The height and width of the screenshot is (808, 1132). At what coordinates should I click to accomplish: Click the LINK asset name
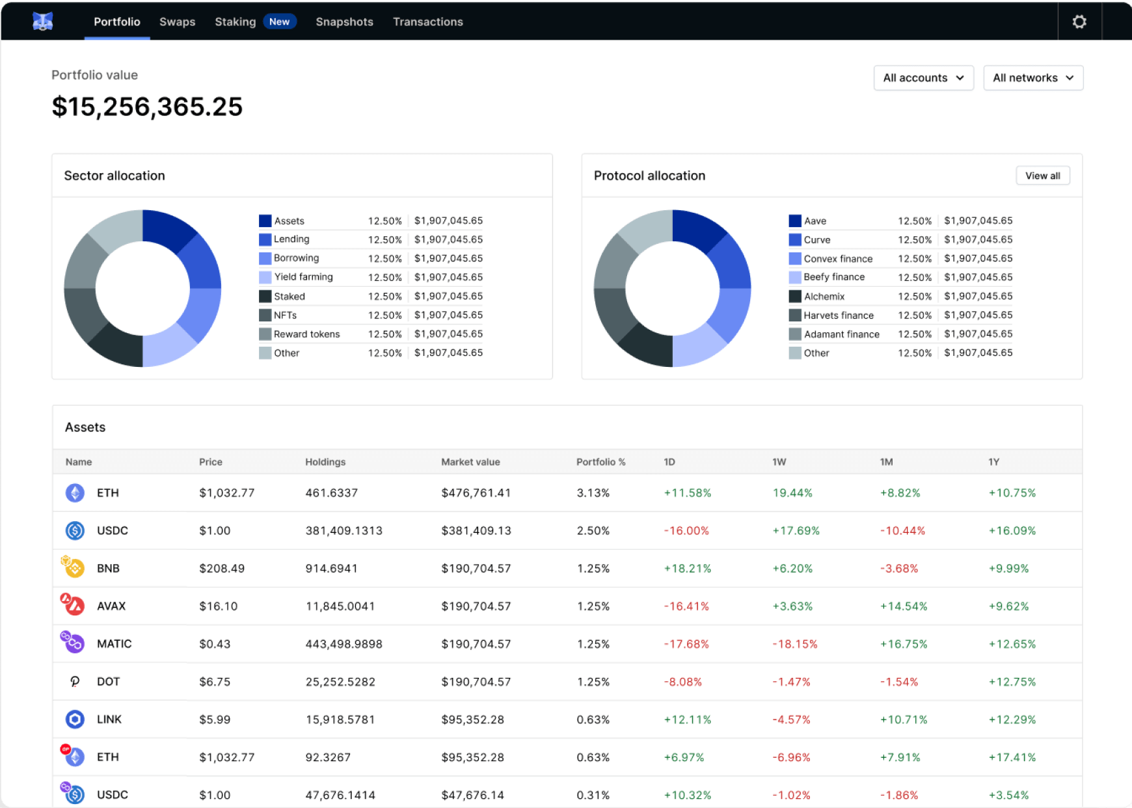click(x=109, y=720)
